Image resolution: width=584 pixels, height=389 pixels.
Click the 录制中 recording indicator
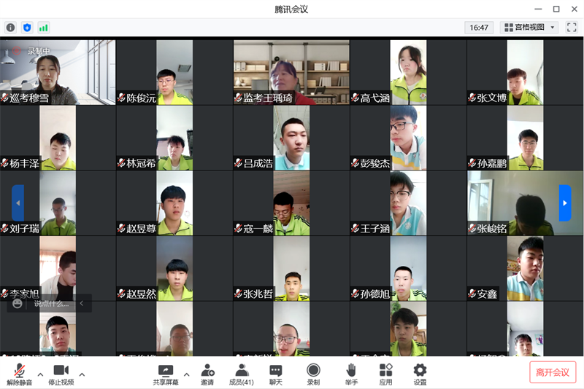tap(32, 51)
